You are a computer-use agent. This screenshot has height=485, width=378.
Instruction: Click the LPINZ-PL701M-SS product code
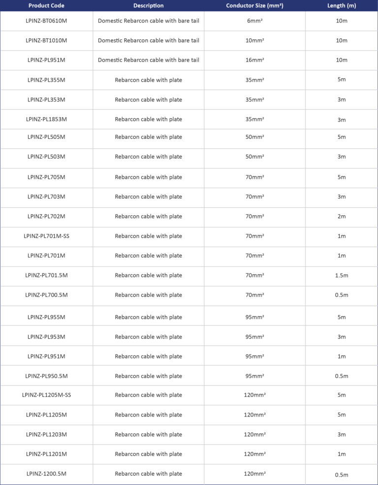click(46, 236)
